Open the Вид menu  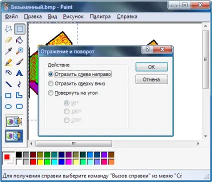pyautogui.click(x=52, y=16)
